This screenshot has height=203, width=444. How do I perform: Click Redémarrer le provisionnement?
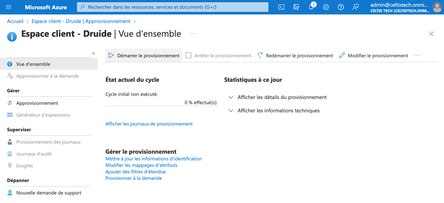pyautogui.click(x=296, y=56)
